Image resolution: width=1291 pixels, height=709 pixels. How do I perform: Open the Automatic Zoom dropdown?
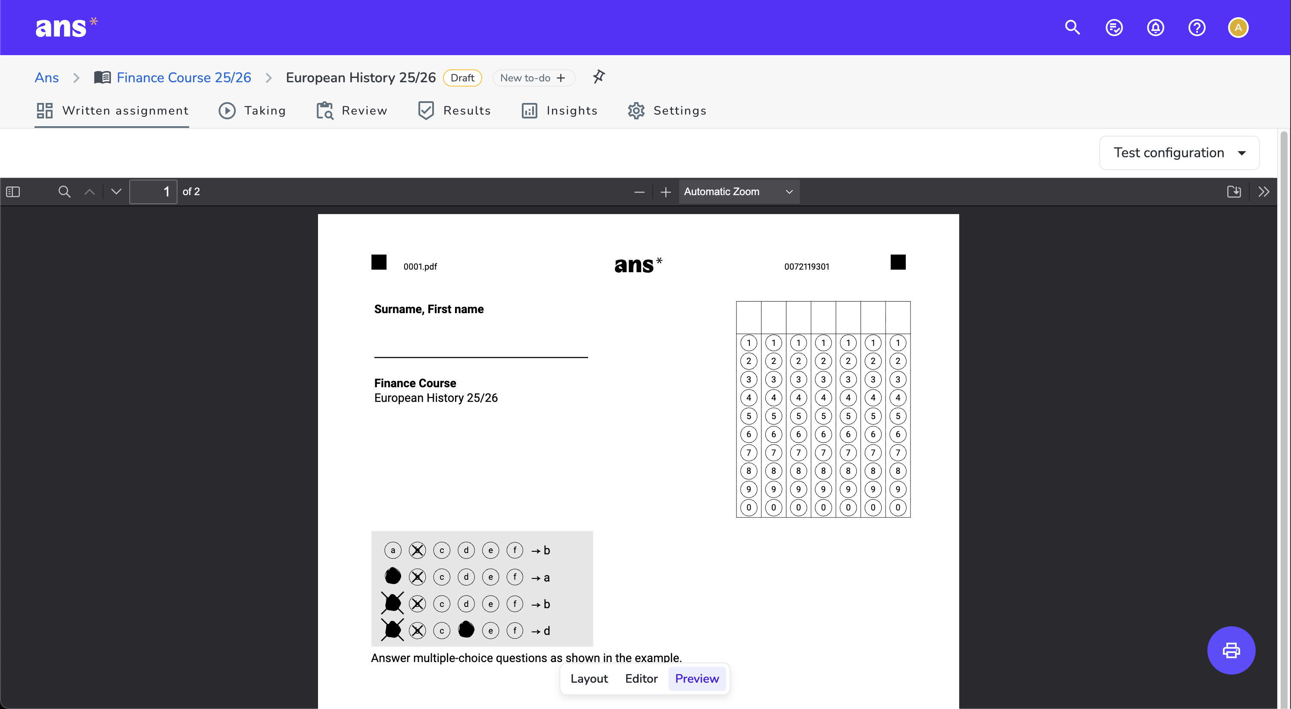tap(738, 192)
